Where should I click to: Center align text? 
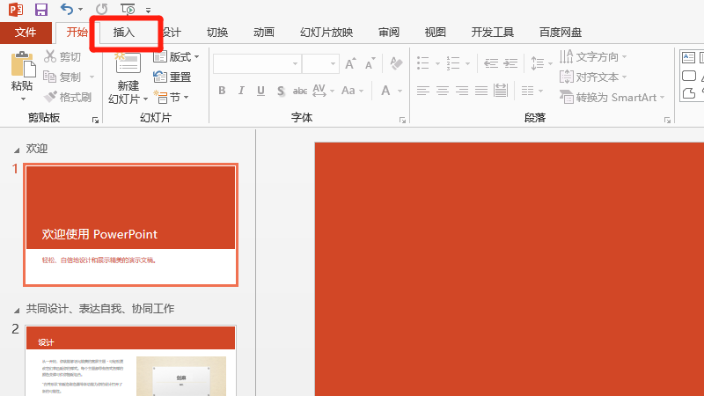pyautogui.click(x=443, y=91)
